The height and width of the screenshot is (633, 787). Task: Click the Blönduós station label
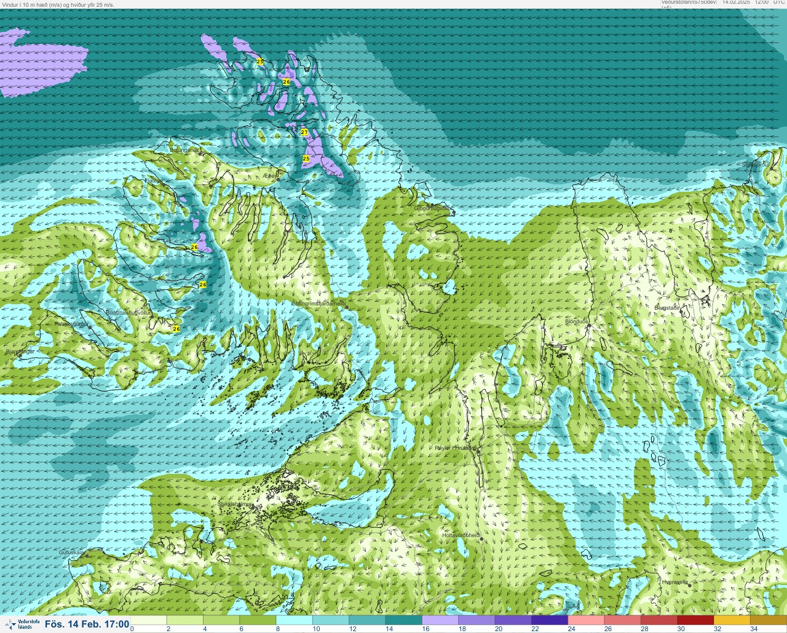(x=577, y=321)
